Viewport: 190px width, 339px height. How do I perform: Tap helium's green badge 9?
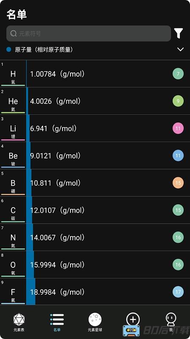(x=178, y=101)
